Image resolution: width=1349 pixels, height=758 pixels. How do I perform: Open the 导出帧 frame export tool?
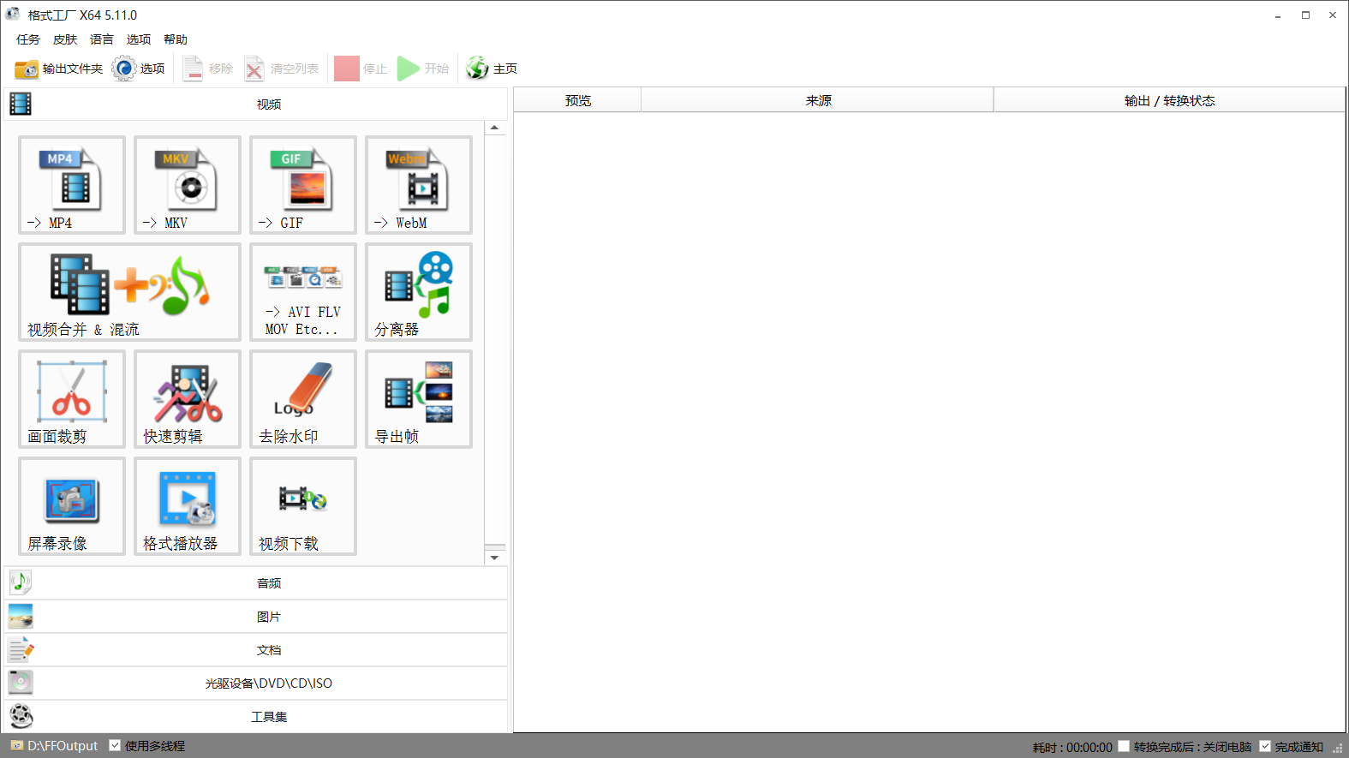[419, 399]
